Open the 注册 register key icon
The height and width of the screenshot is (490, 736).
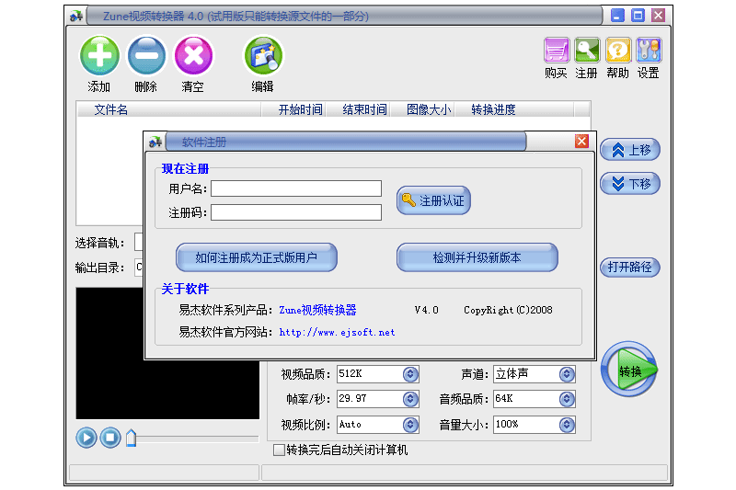[587, 51]
